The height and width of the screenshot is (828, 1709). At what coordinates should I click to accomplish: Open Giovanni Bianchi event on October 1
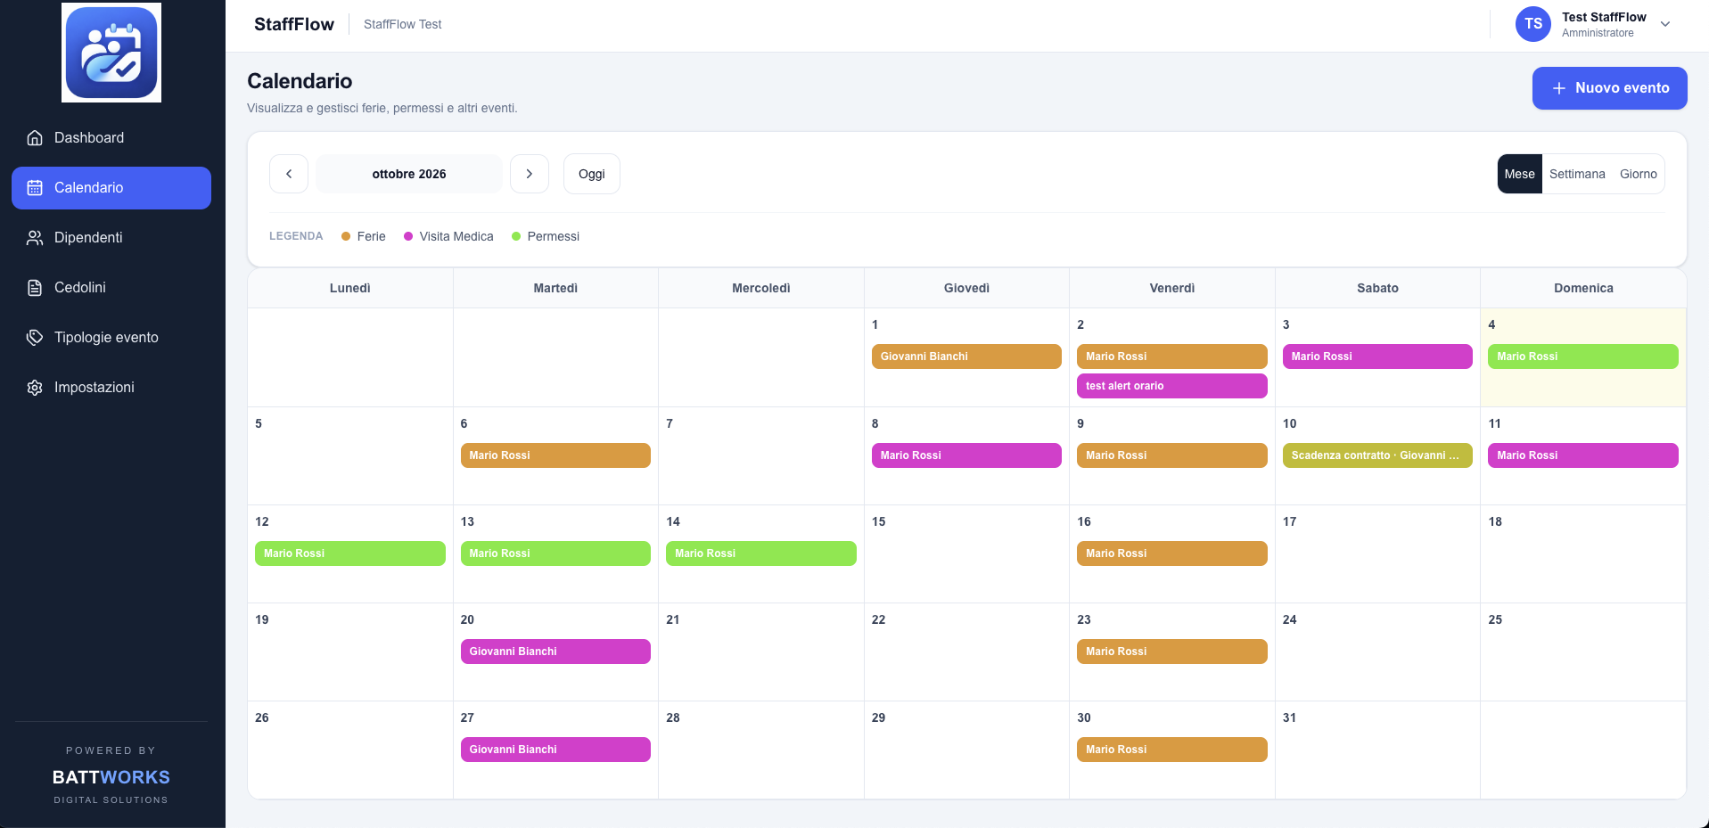tap(966, 357)
